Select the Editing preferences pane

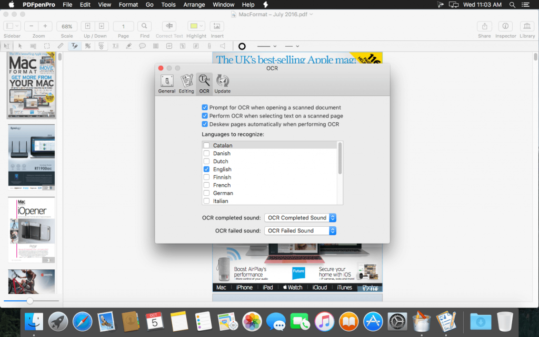[x=186, y=83]
